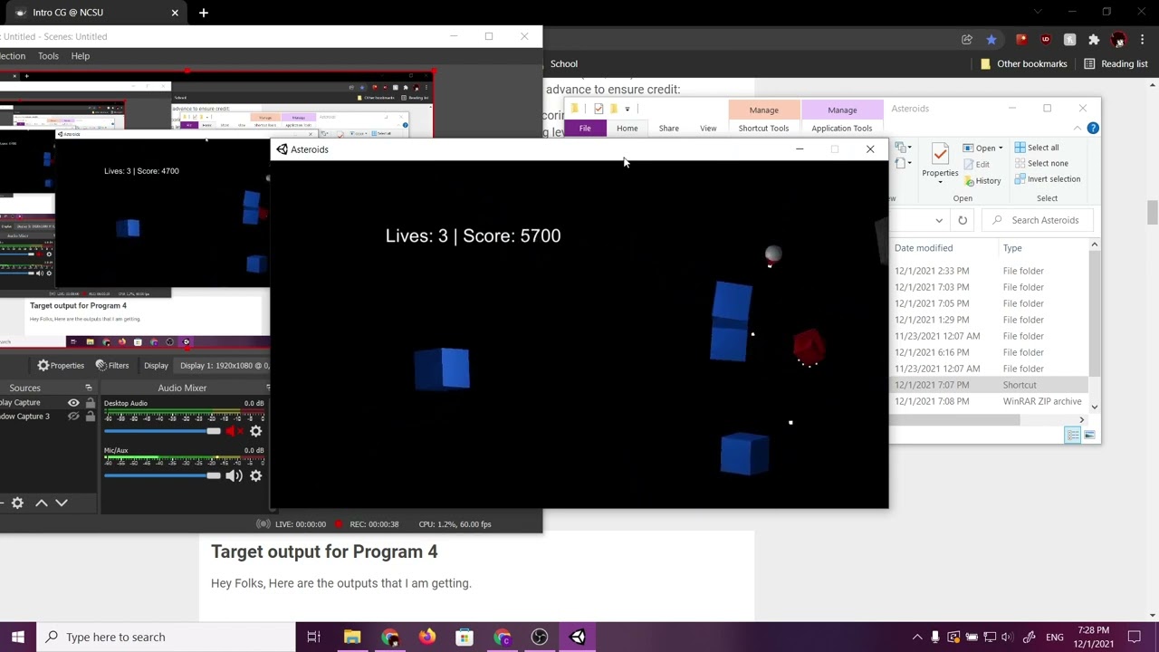1159x652 pixels.
Task: Open Desktop Audio settings gear
Action: click(255, 431)
